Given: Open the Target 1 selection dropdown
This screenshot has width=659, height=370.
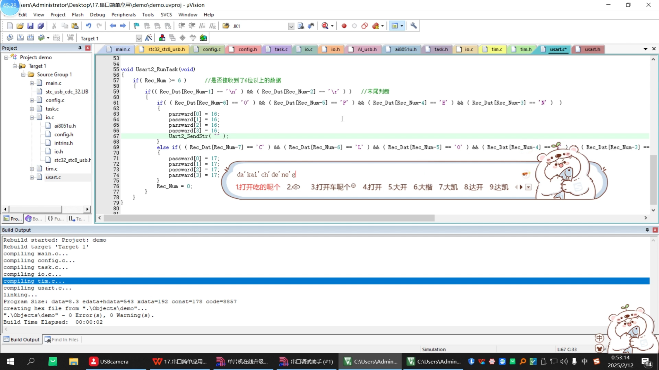Looking at the screenshot, I should coord(138,39).
